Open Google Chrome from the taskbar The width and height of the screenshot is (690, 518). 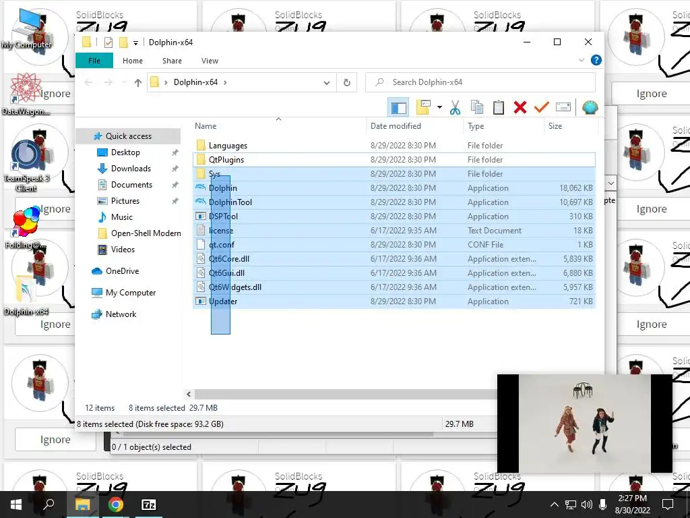coord(115,505)
